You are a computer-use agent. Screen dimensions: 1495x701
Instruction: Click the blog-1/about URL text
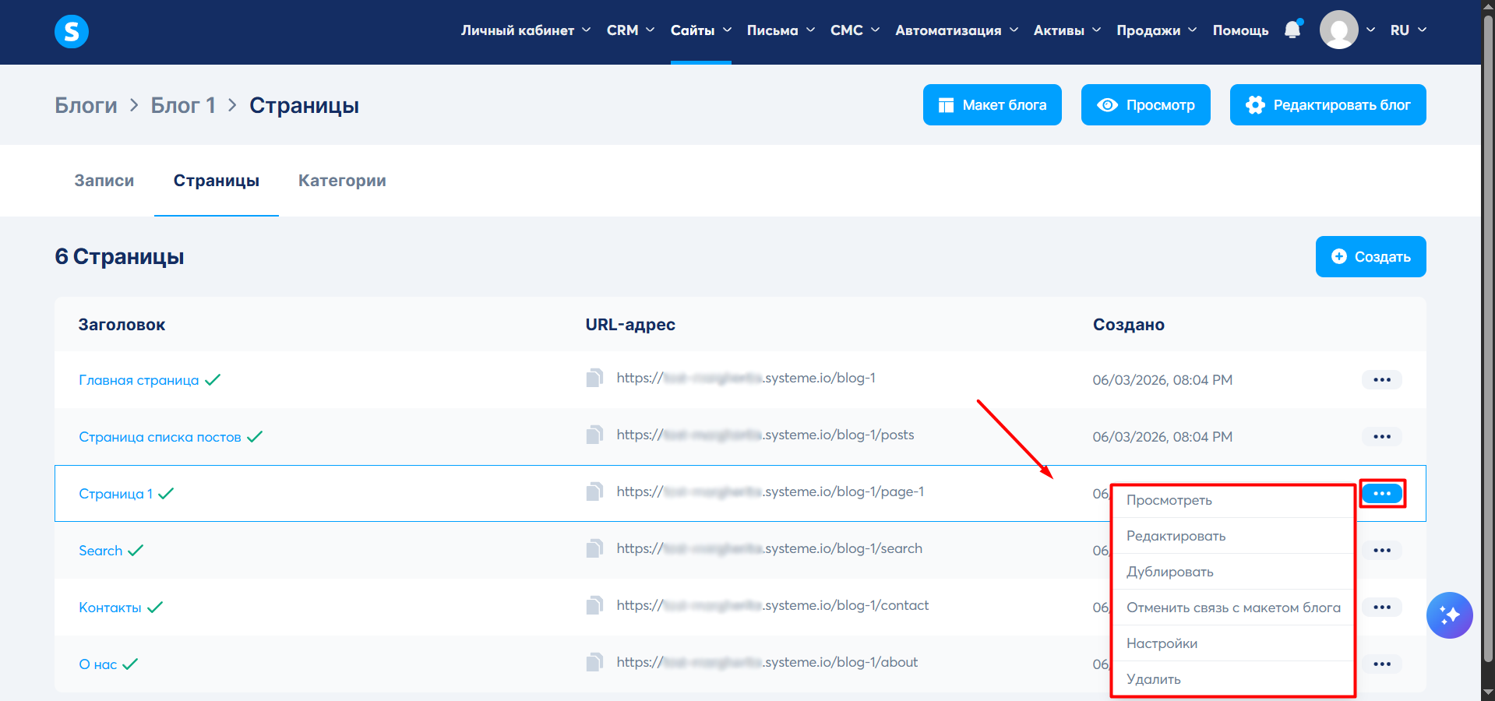[767, 662]
